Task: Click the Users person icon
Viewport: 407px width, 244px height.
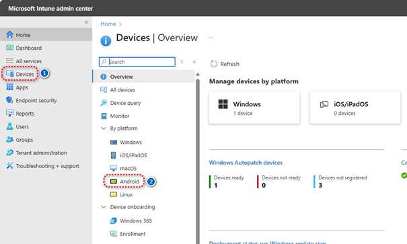Action: tap(9, 126)
